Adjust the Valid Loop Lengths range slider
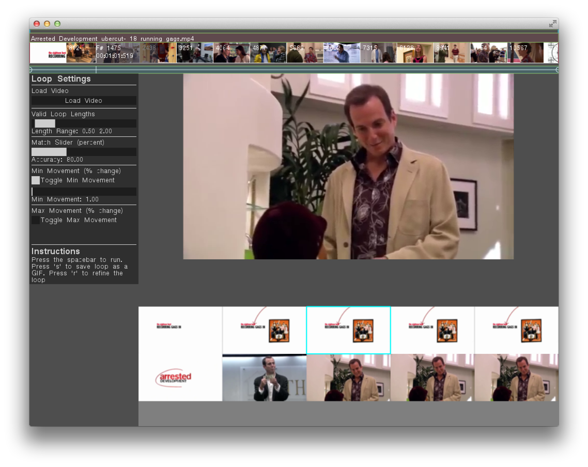588x467 pixels. (x=84, y=123)
